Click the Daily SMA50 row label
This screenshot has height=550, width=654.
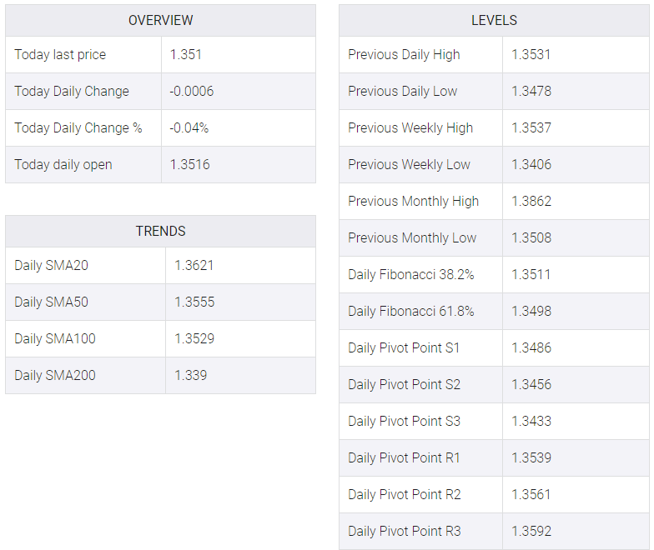click(52, 302)
